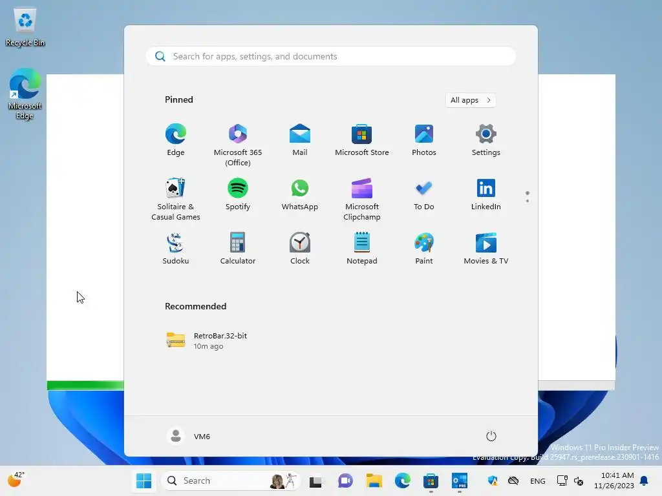This screenshot has width=662, height=496.
Task: Click the Windows Start button on taskbar
Action: coord(144,480)
